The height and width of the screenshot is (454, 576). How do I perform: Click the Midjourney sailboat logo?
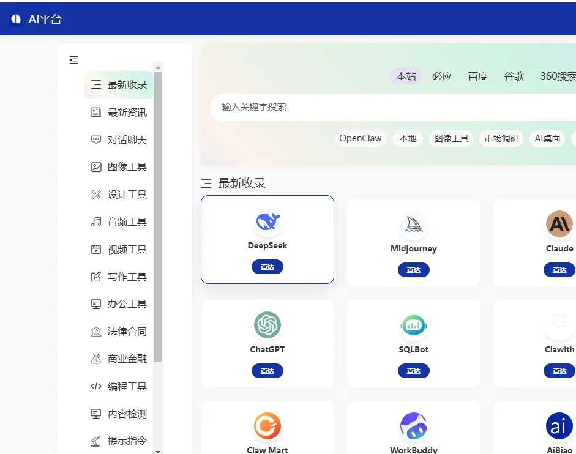click(414, 225)
